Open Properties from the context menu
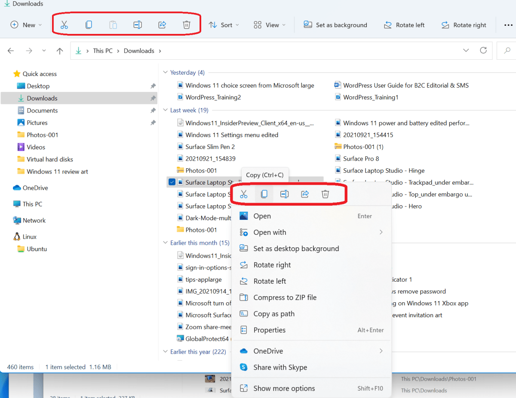Viewport: 516px width, 398px height. [312, 330]
